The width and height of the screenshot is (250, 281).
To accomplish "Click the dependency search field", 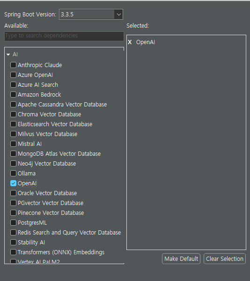I will [x=64, y=36].
